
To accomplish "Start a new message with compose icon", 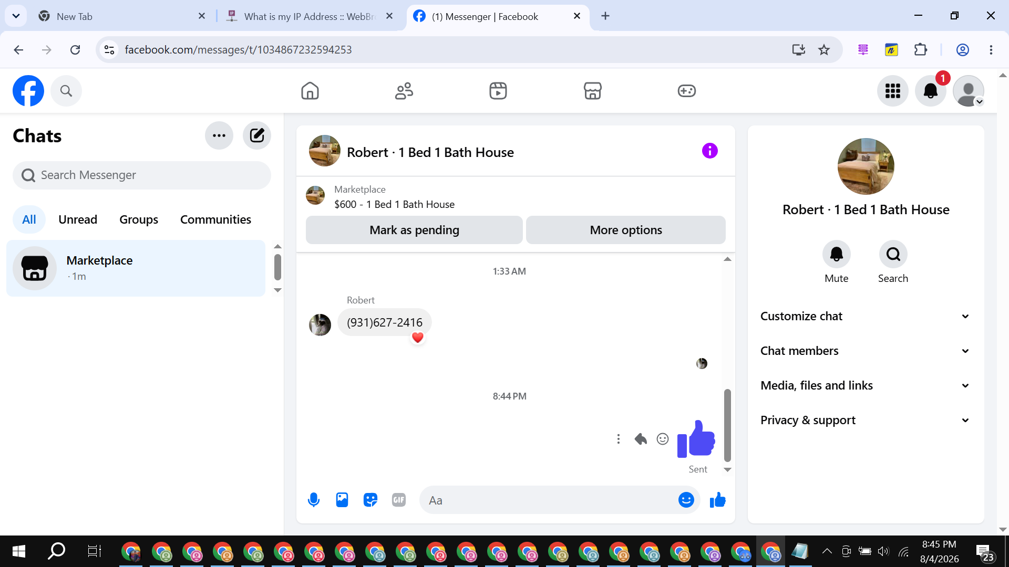I will point(257,135).
